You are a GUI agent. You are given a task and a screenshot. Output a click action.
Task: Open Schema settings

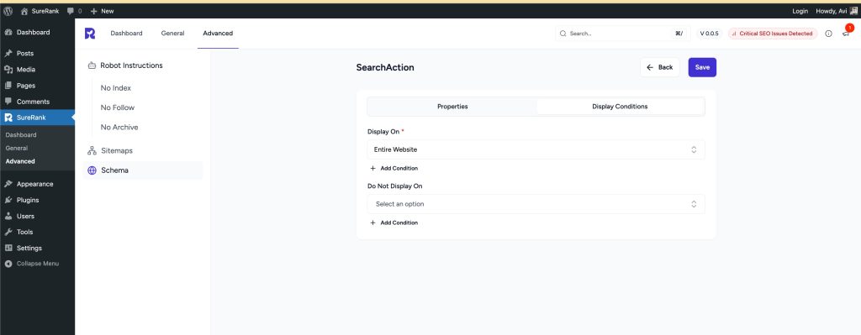[143, 170]
